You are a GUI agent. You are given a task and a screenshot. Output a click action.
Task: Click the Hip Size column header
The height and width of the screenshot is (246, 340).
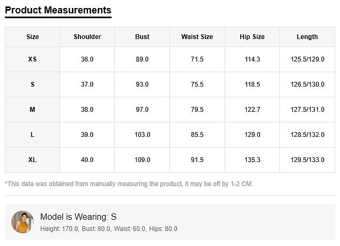(x=252, y=37)
